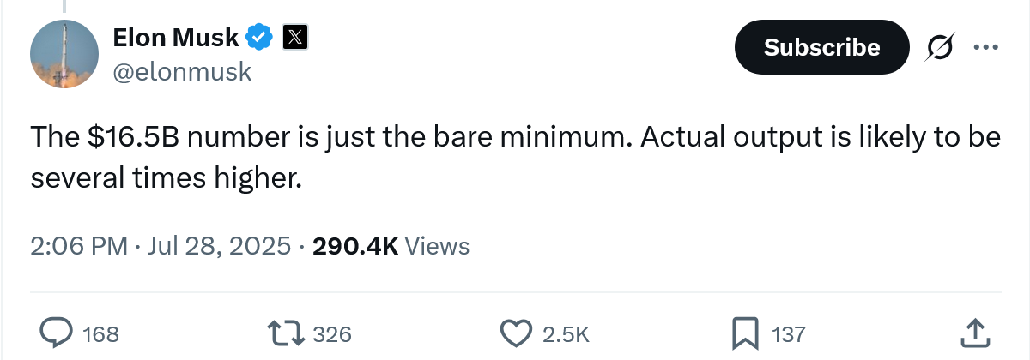Open the three-dot More options menu
Viewport: 1030px width, 360px height.
coord(985,47)
